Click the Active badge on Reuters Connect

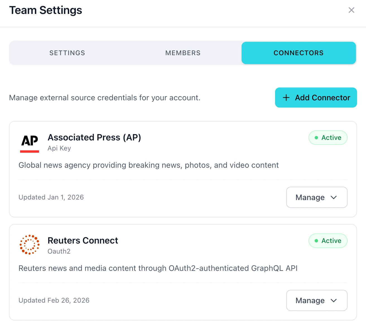pyautogui.click(x=328, y=241)
